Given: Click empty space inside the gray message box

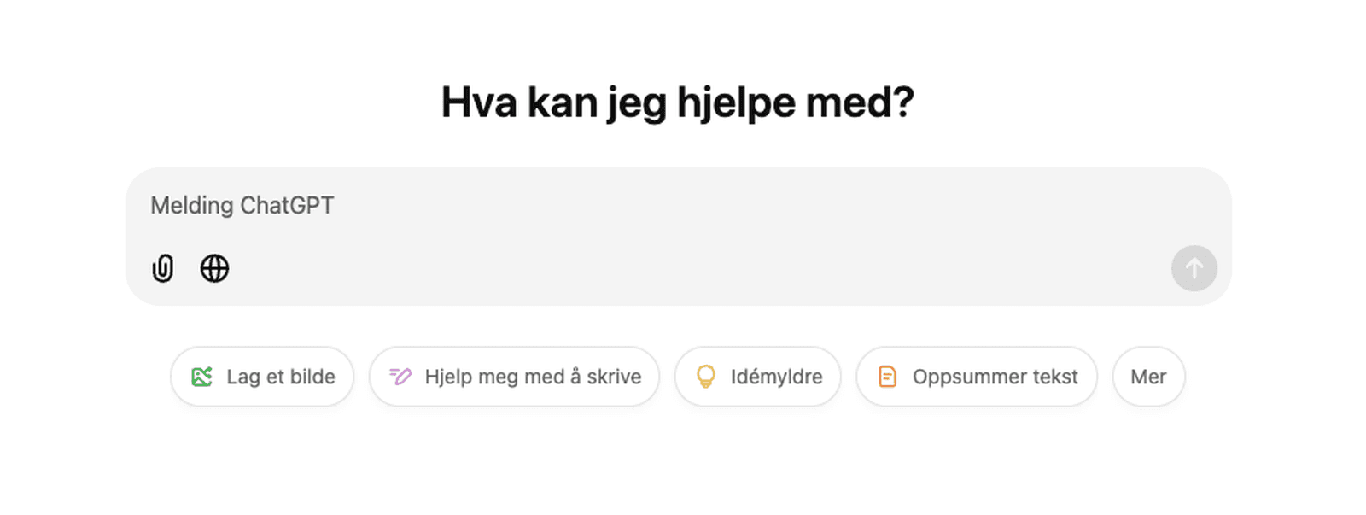Looking at the screenshot, I should click(x=683, y=256).
